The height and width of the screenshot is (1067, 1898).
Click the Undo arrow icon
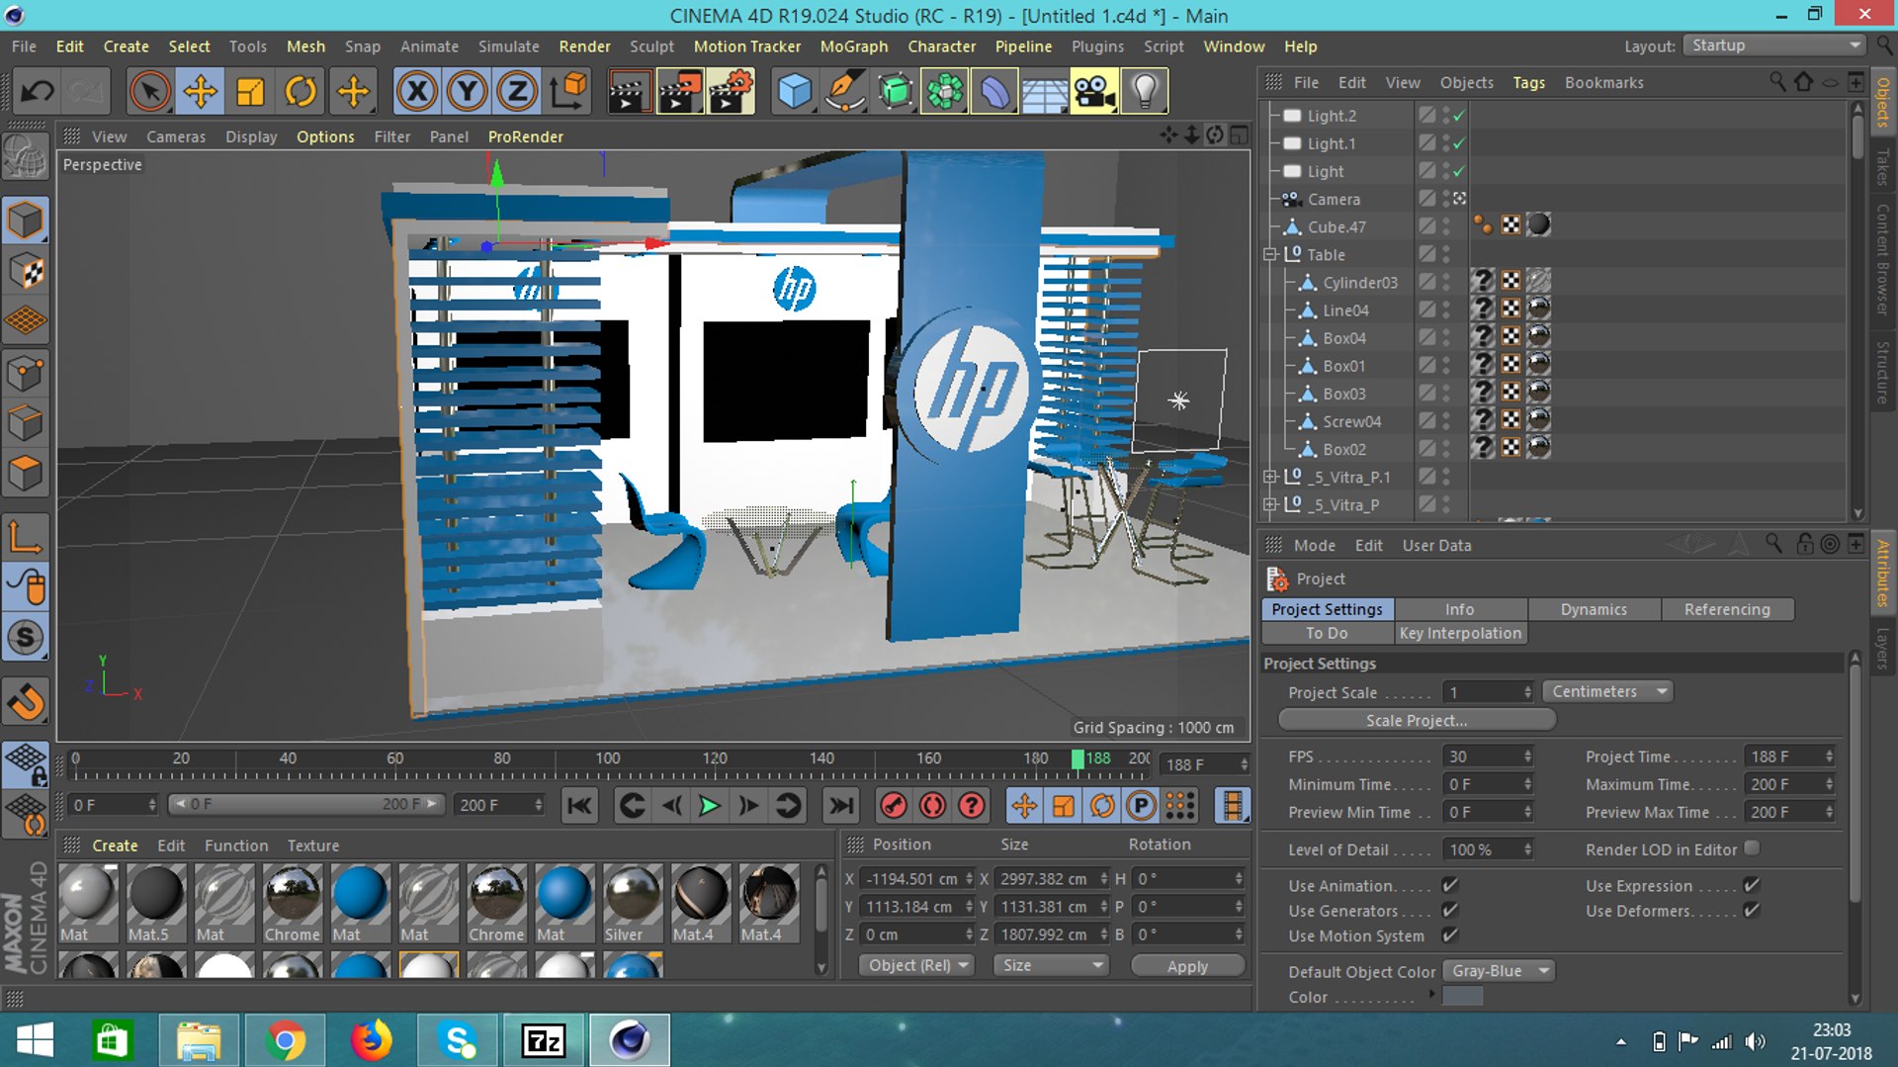click(38, 92)
